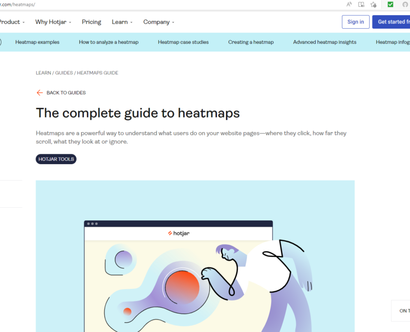Open the Learn dropdown menu
This screenshot has height=332, width=410.
pyautogui.click(x=122, y=22)
